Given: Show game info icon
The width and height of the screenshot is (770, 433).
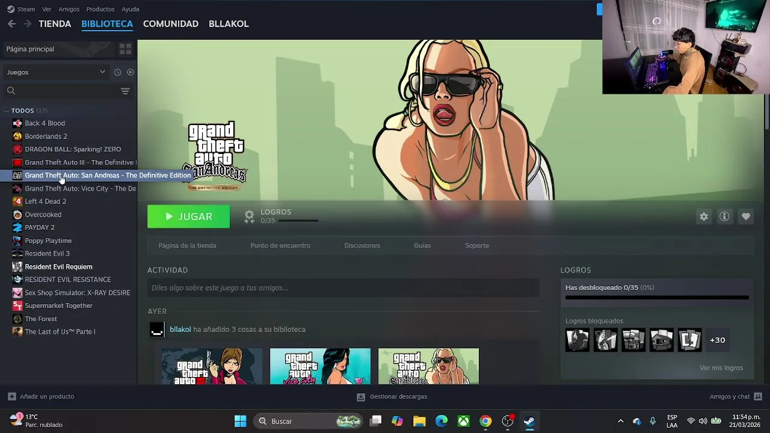Looking at the screenshot, I should 724,216.
